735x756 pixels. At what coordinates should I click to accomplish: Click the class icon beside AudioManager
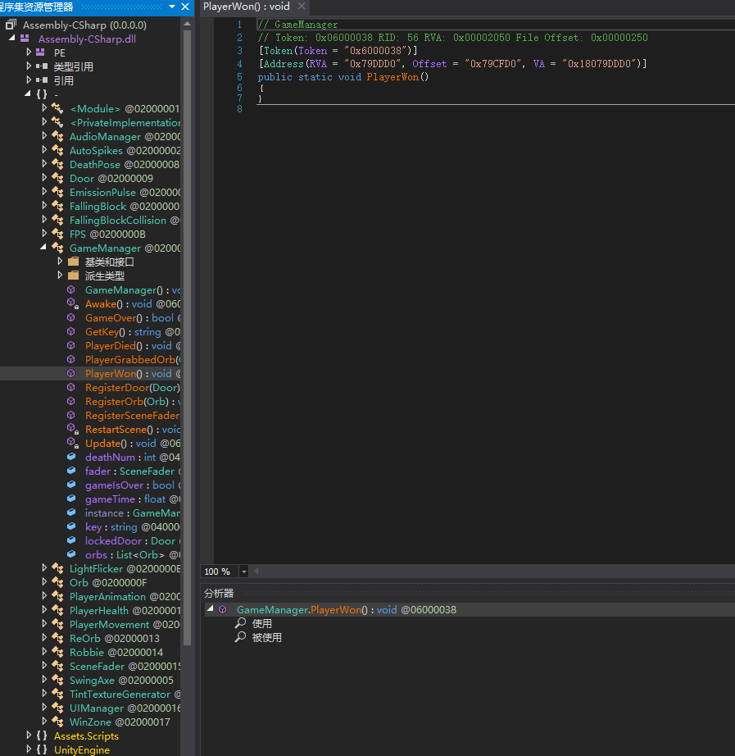[57, 137]
